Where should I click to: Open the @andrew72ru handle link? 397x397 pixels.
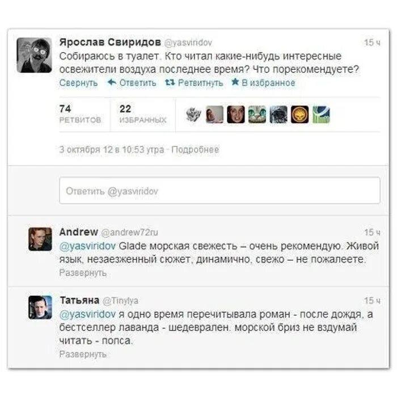point(129,232)
